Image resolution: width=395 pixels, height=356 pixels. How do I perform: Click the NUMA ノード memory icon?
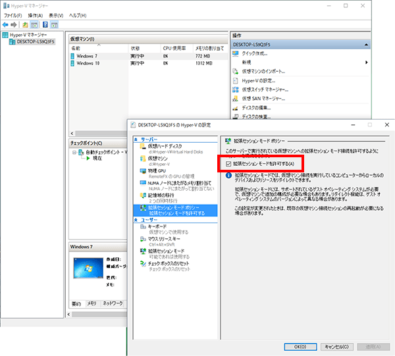pyautogui.click(x=143, y=183)
